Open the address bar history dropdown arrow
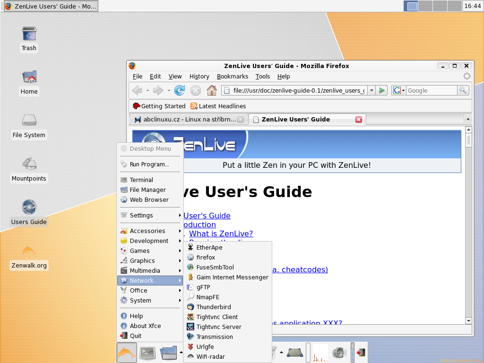The height and width of the screenshot is (363, 484). click(x=372, y=90)
